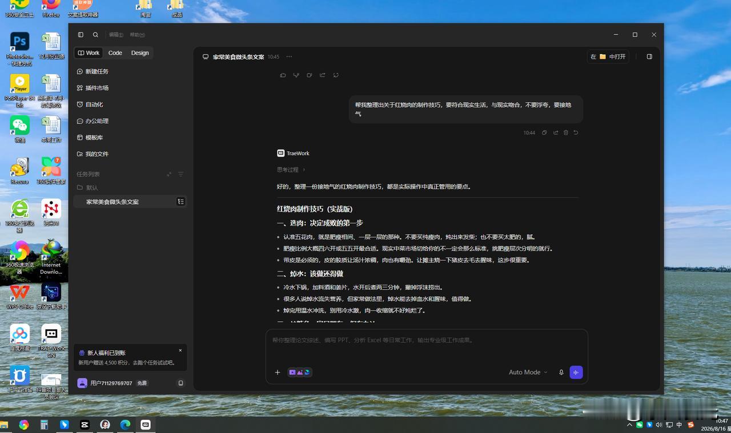Click the collapse-all icon beside 任务列表

169,174
